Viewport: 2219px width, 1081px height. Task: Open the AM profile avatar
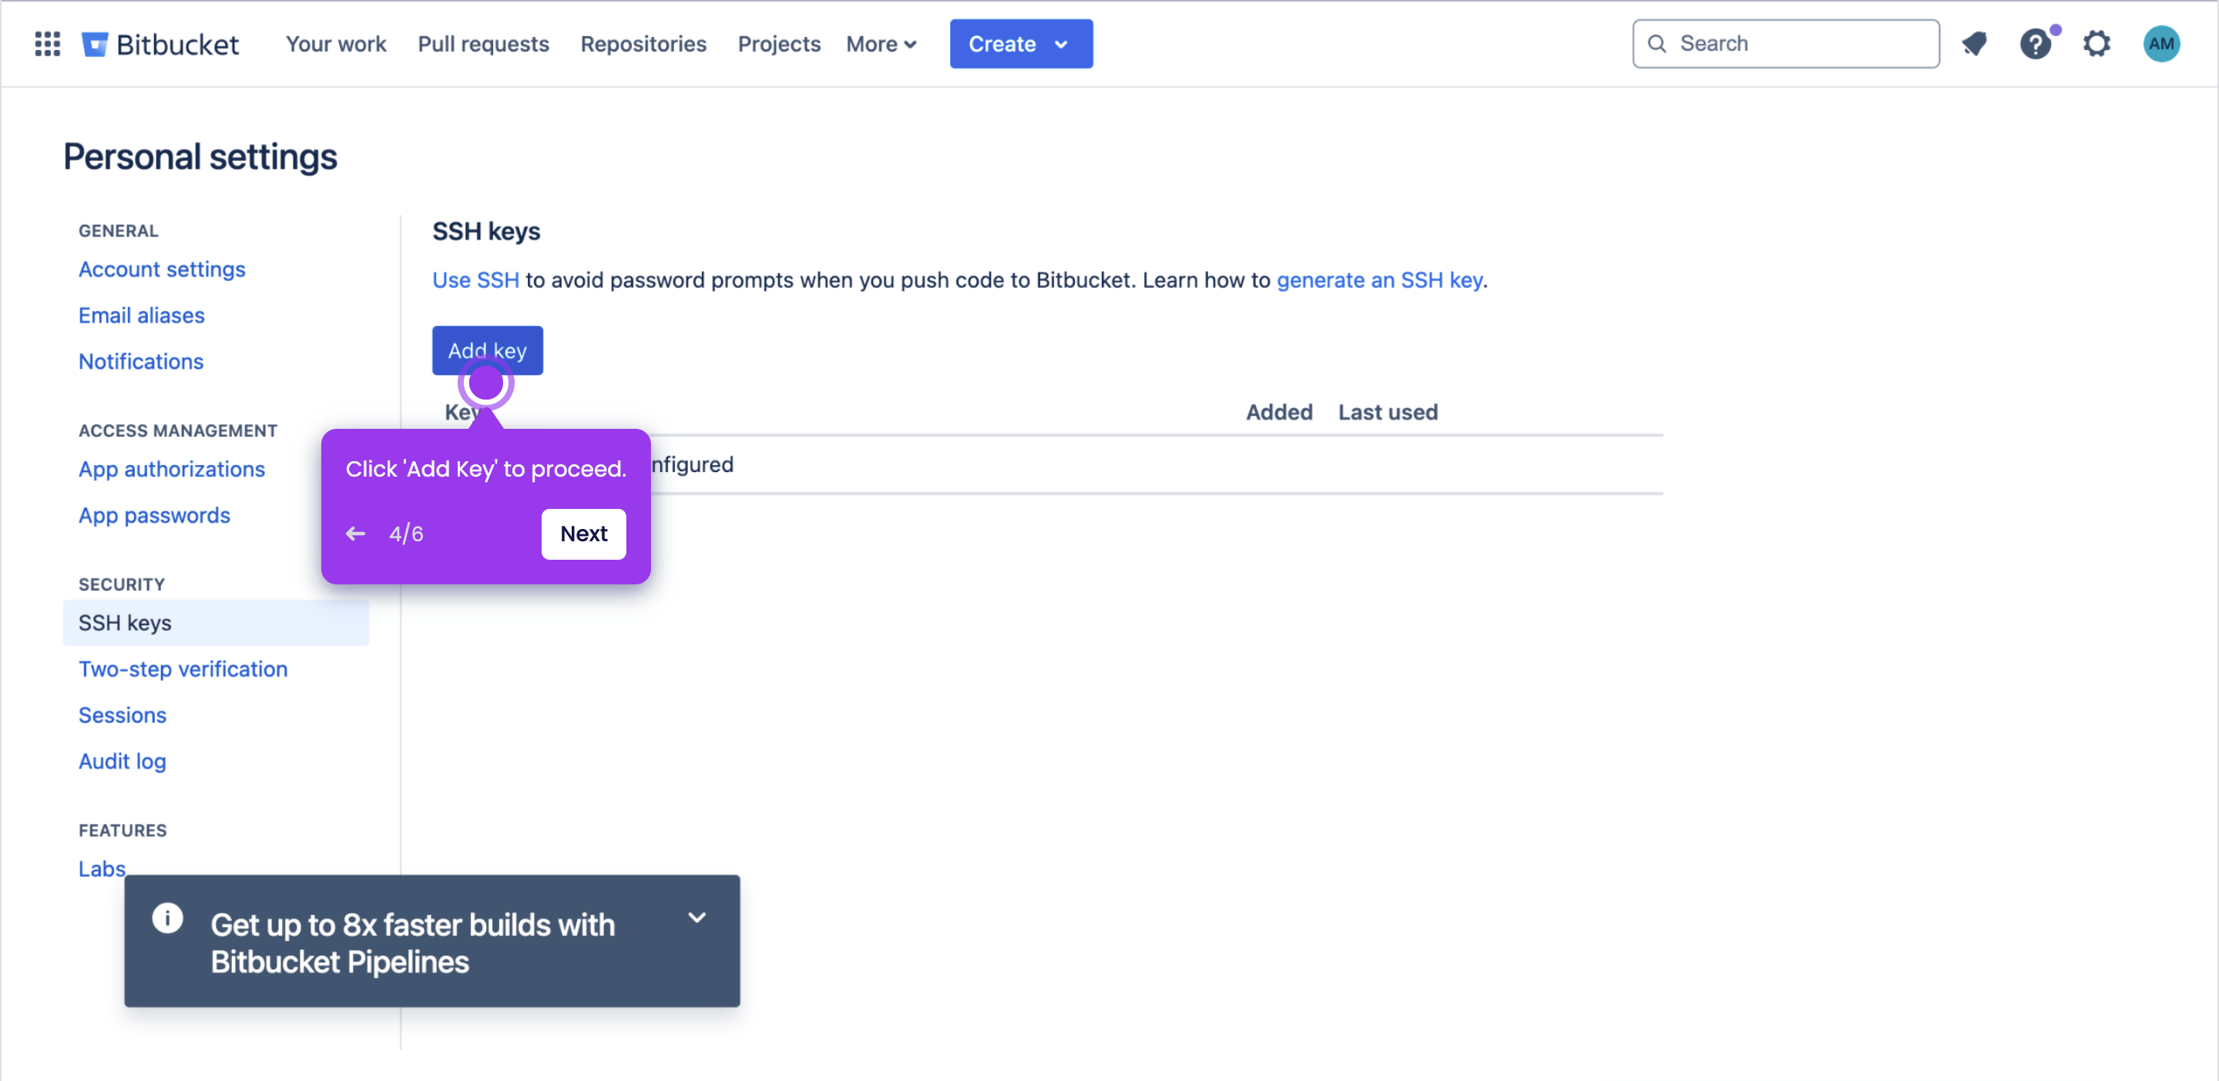pos(2161,44)
